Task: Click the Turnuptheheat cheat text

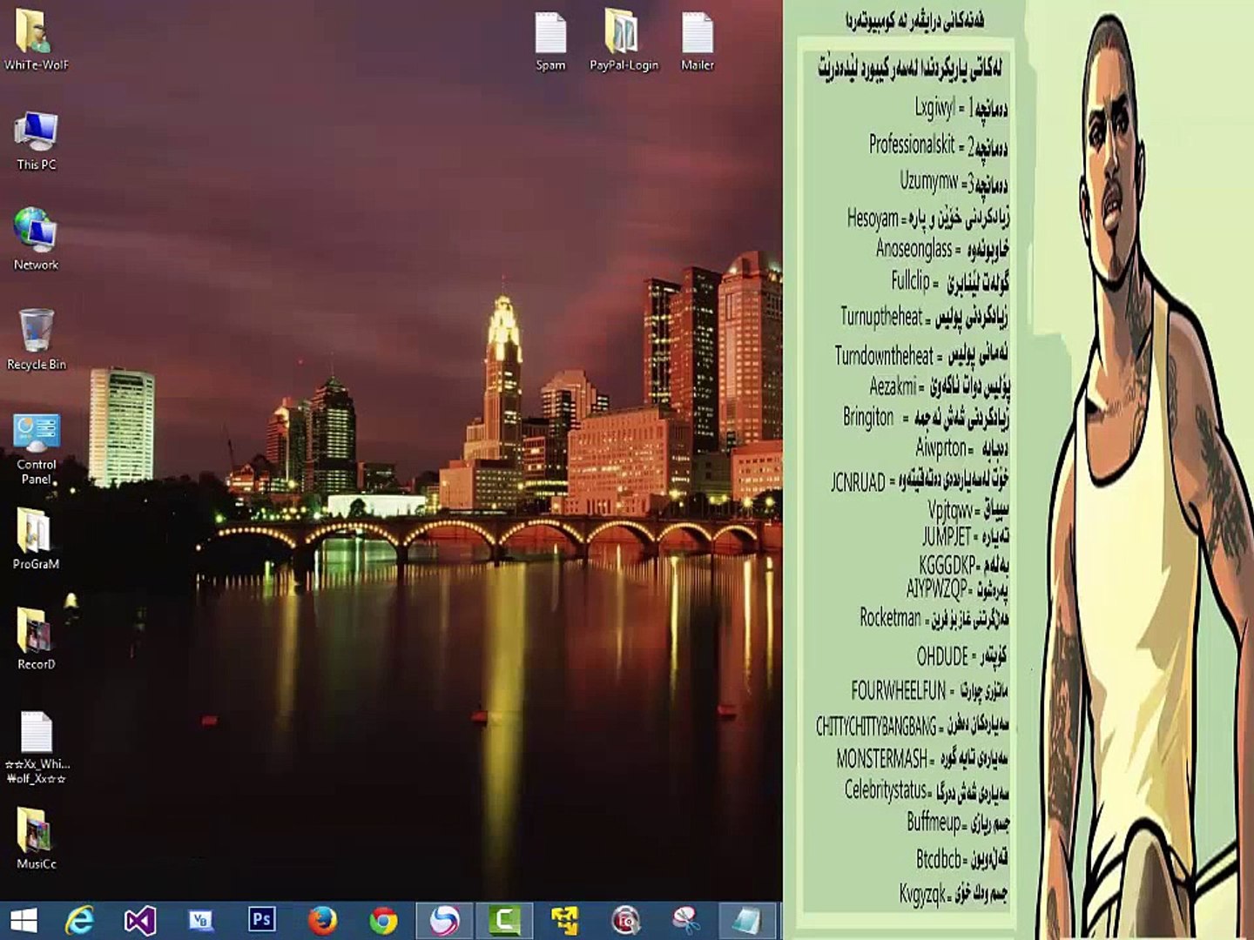Action: (x=881, y=316)
